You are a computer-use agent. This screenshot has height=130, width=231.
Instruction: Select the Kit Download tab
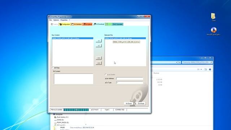[x=99, y=24]
